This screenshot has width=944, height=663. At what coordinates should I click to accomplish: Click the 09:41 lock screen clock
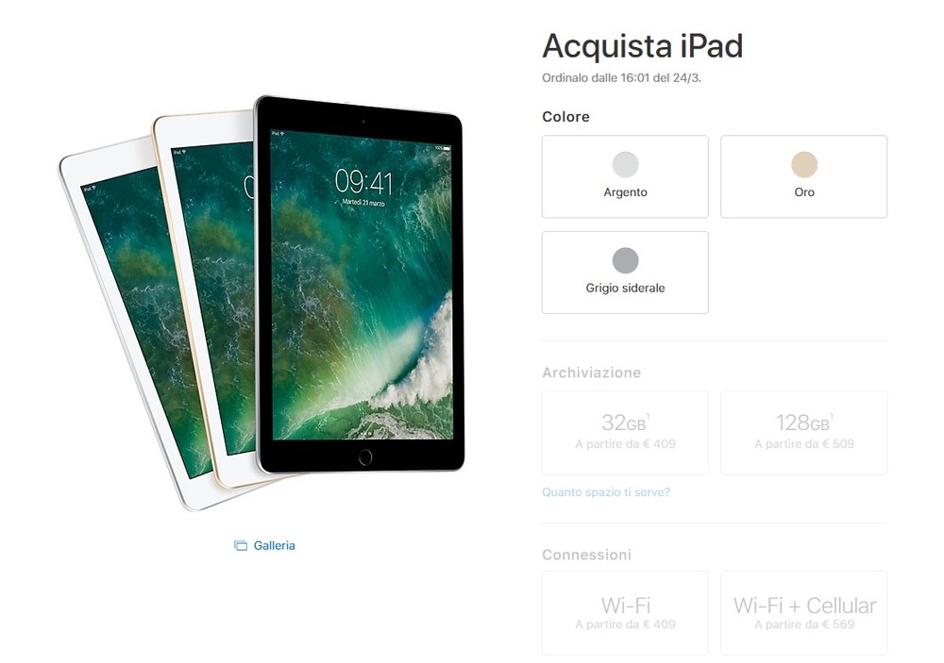point(363,182)
